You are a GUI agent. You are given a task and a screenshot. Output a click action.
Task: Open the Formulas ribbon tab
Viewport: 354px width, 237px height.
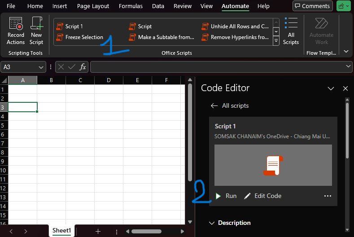131,6
